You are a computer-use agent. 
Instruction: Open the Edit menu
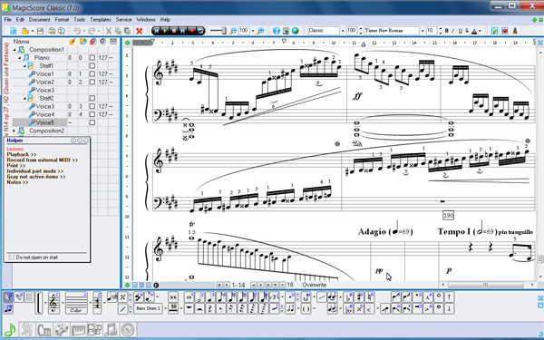click(x=20, y=20)
